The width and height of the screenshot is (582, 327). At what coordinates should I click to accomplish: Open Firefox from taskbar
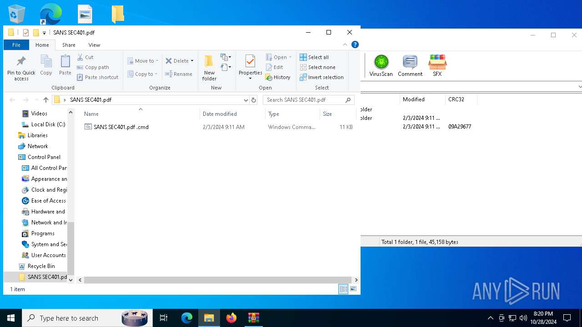(231, 318)
